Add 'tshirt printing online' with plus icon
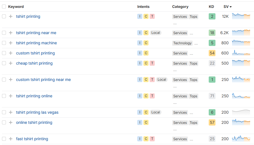 point(11,96)
